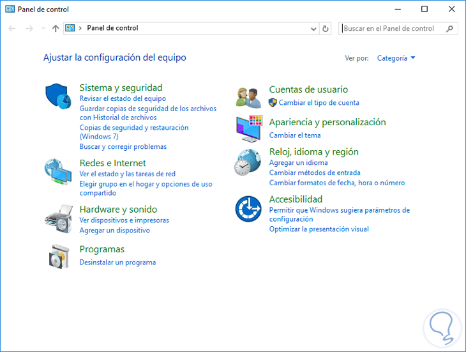Open the Programas disc box icon
Viewport: 466px width, 352px height.
pyautogui.click(x=59, y=257)
